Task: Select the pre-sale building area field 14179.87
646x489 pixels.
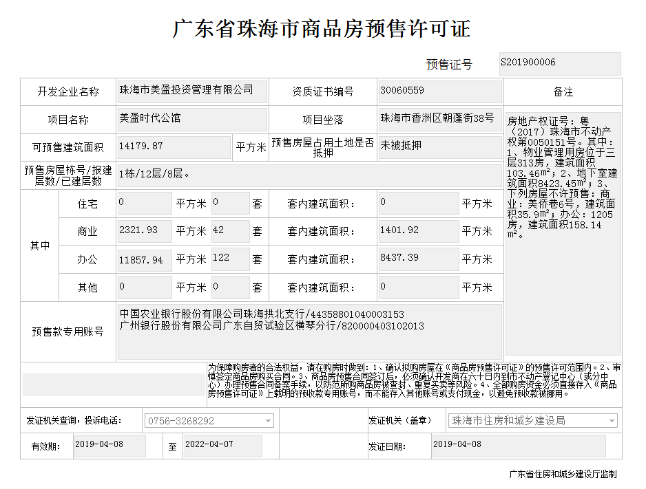Action: coord(174,147)
